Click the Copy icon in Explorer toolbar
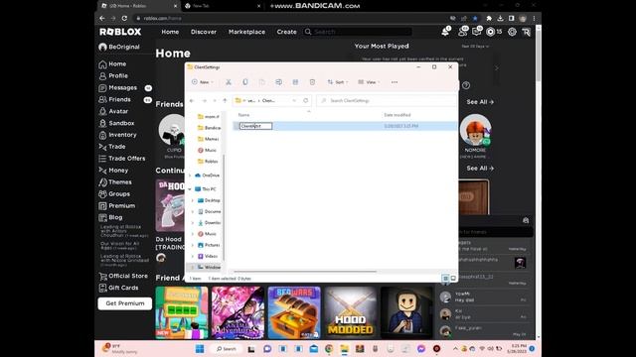 (245, 82)
